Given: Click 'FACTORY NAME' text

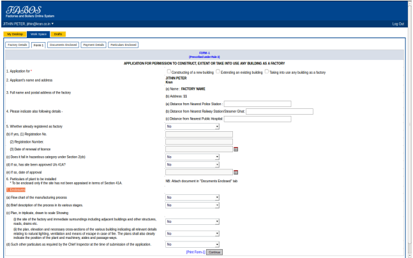Looking at the screenshot, I should (x=193, y=89).
